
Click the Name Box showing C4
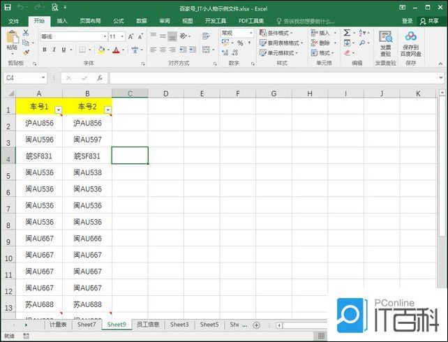click(25, 77)
